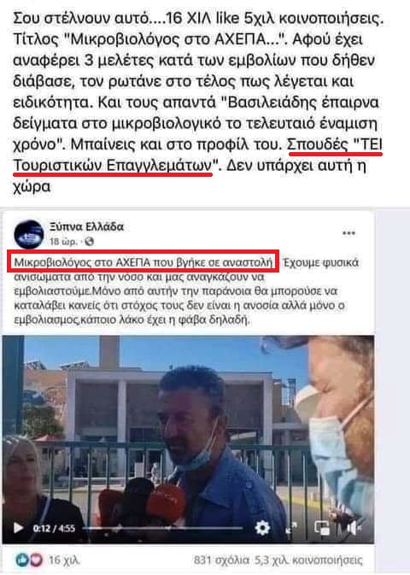The height and width of the screenshot is (575, 410).
Task: Open video settings gear icon
Action: pyautogui.click(x=262, y=528)
